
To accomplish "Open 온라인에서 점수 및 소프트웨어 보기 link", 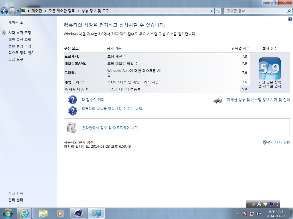I will (x=110, y=128).
